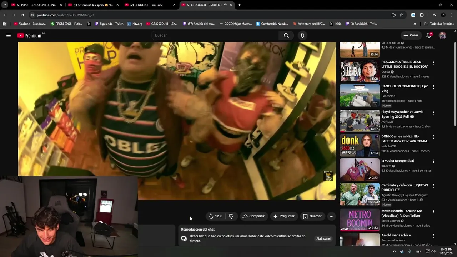Click the YouTube search input field
457x257 pixels.
pos(216,35)
